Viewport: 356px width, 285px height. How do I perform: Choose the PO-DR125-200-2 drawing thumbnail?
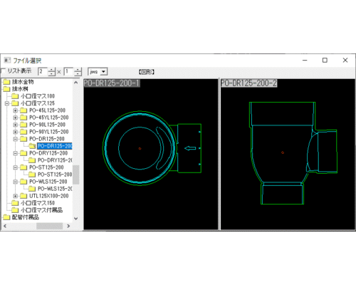click(288, 155)
